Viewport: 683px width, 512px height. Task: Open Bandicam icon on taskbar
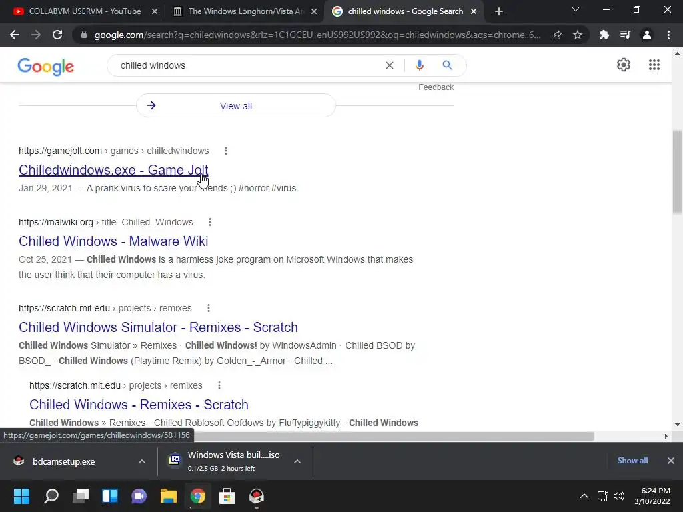257,496
